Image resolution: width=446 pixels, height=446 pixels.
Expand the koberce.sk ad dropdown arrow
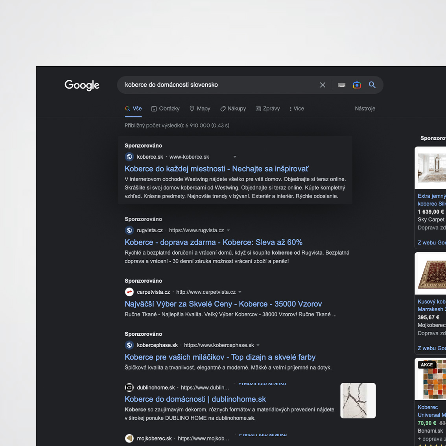(x=235, y=157)
